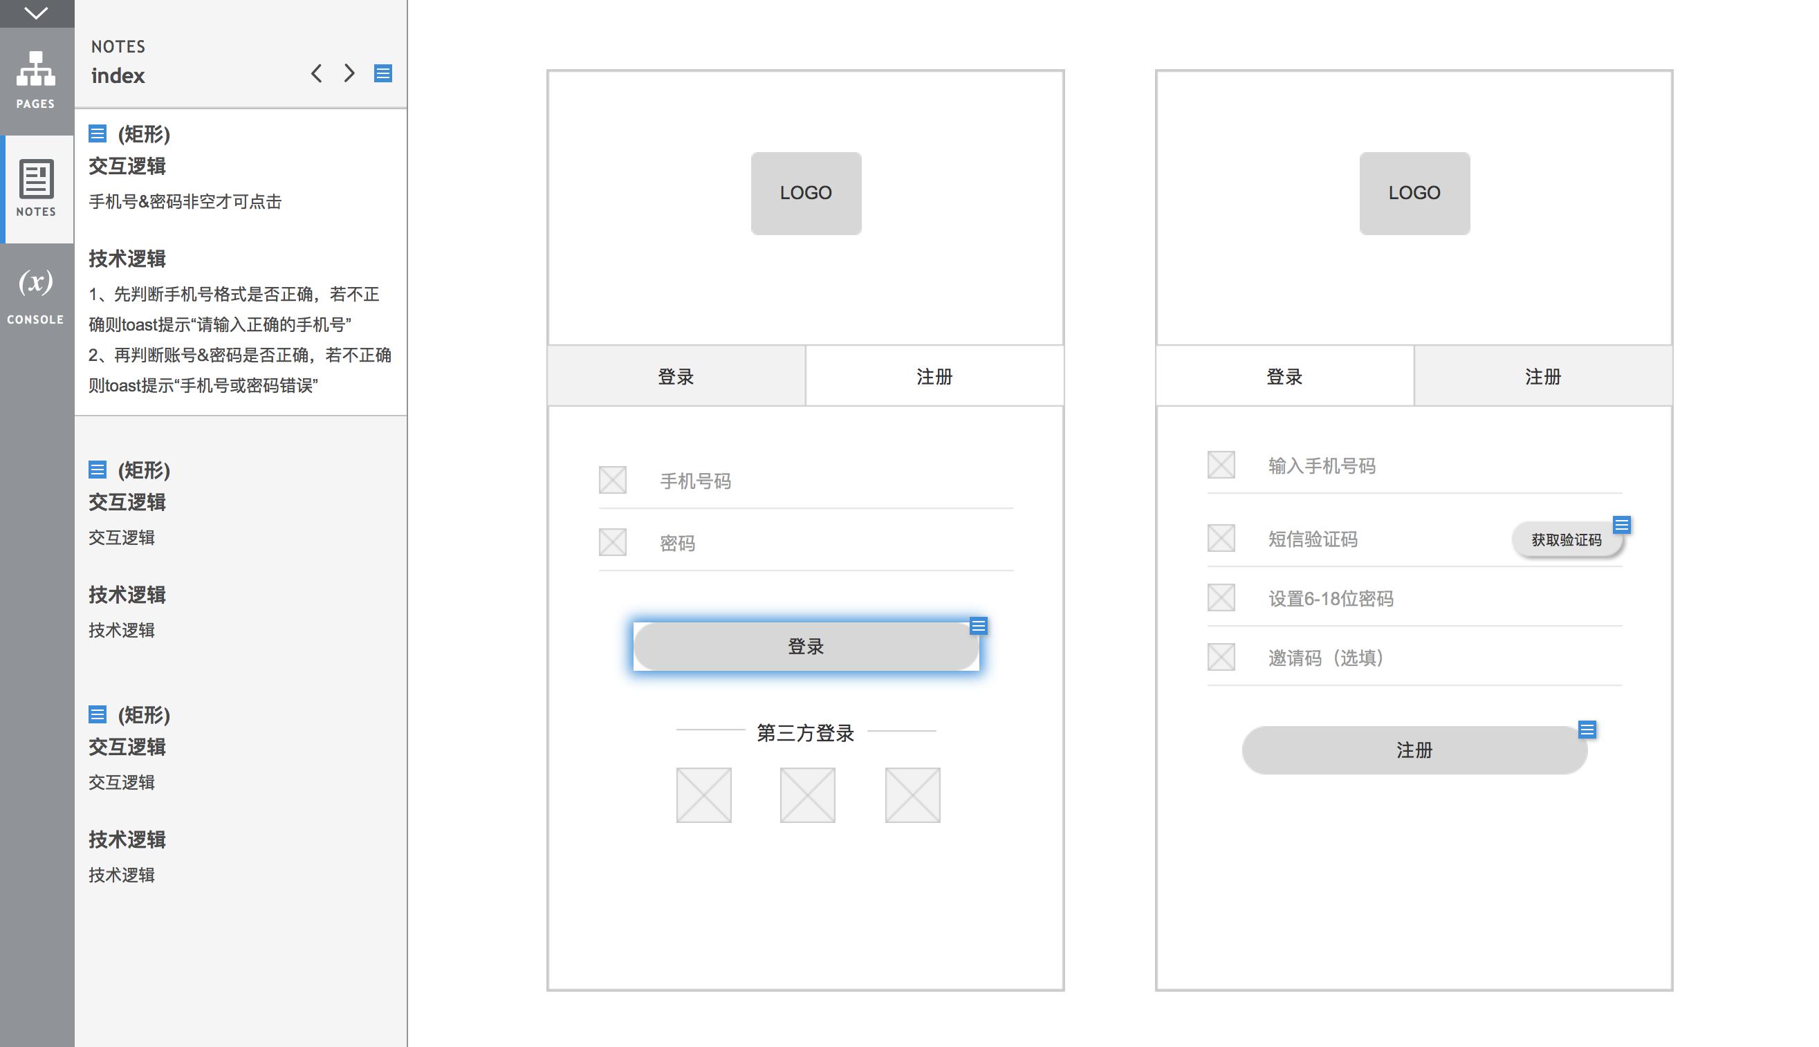Select the Notes panel icon
1819x1047 pixels.
[x=36, y=188]
